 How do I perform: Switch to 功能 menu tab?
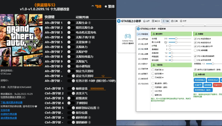click(166, 21)
